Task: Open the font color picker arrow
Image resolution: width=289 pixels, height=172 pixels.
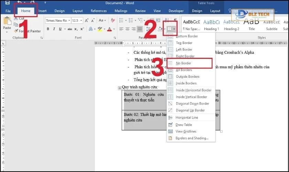Action: pyautogui.click(x=114, y=29)
